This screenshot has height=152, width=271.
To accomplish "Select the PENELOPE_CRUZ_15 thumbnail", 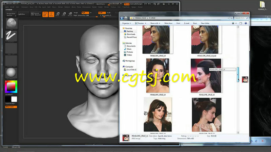I will 206,76.
